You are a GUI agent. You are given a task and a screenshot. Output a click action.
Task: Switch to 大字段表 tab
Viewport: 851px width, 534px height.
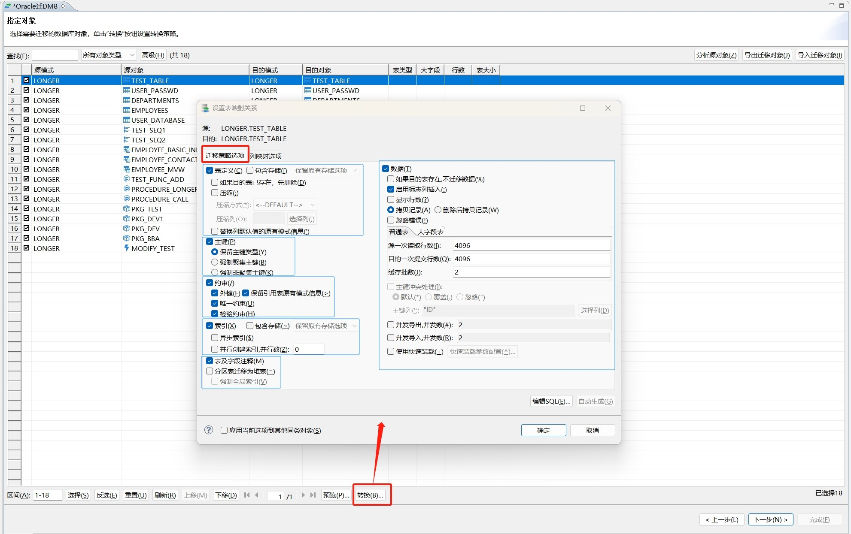coord(430,232)
